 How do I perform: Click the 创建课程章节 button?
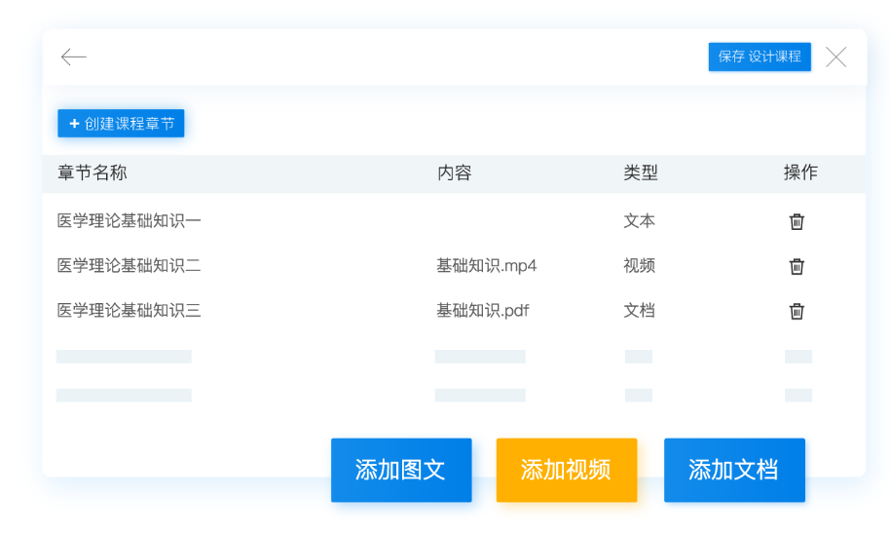pyautogui.click(x=121, y=124)
